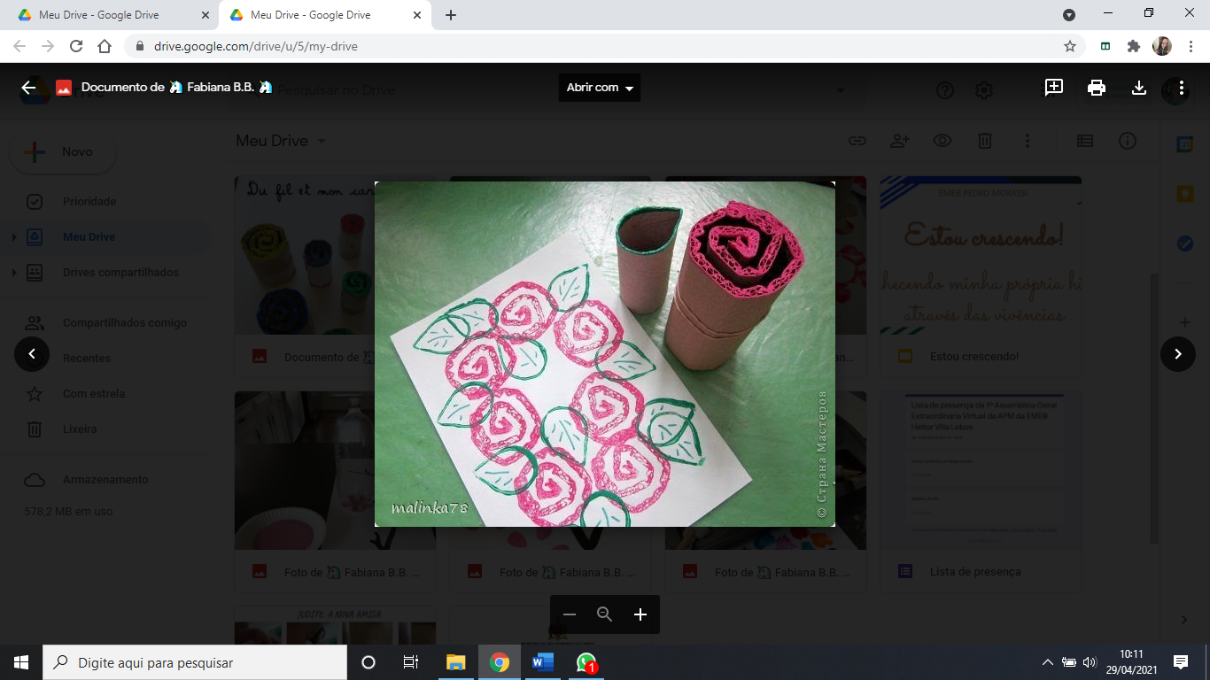Screen dimensions: 1210x680
Task: Select the second Meu Drive browser tab
Action: 323,15
